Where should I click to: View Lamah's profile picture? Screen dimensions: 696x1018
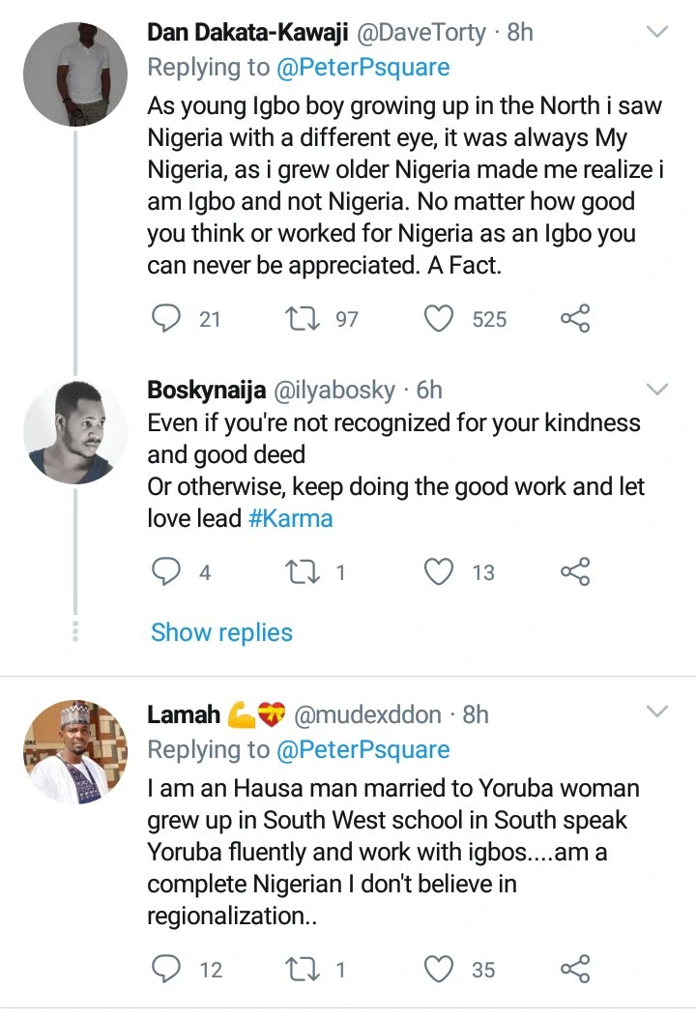74,752
